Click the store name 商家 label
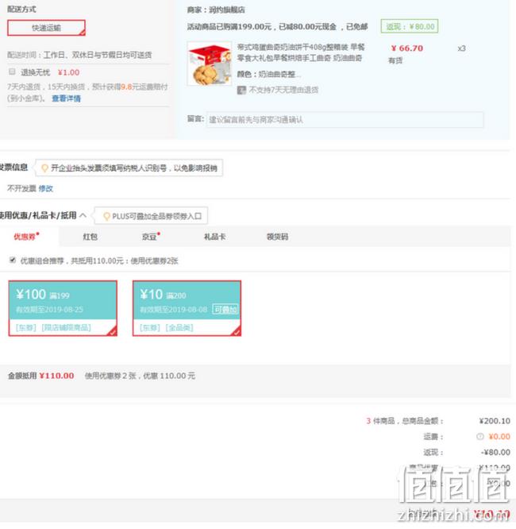 (x=216, y=10)
